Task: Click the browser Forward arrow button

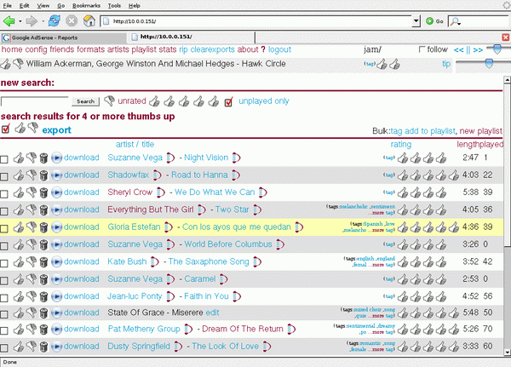Action: [x=32, y=21]
